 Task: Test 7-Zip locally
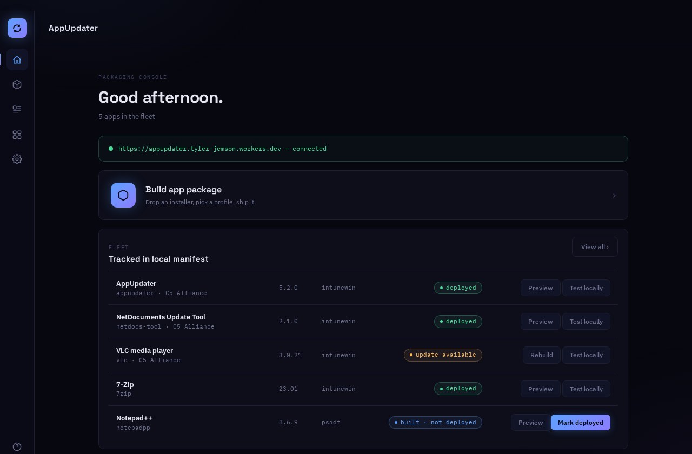pos(586,389)
